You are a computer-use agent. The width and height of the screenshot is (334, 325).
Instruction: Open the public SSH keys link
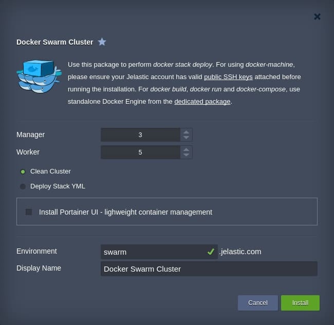click(x=228, y=77)
